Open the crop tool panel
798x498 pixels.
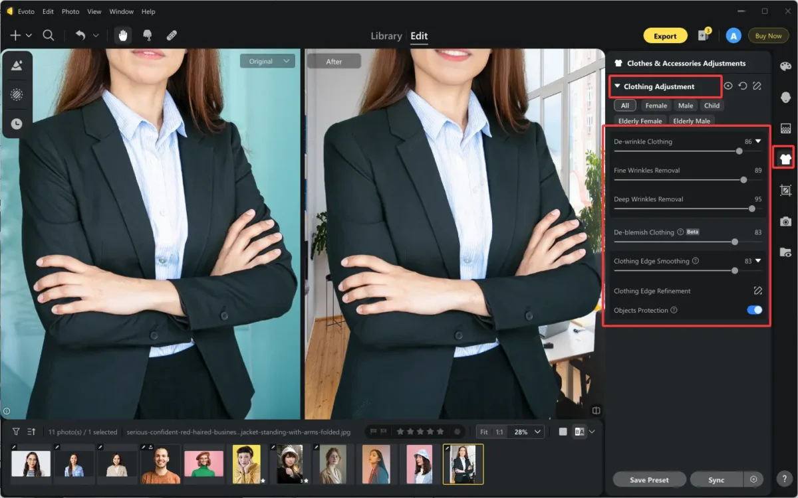785,189
